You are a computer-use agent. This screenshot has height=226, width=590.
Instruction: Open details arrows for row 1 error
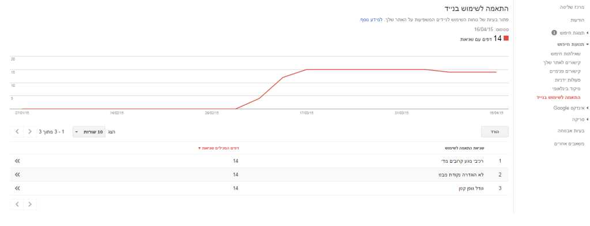click(17, 160)
